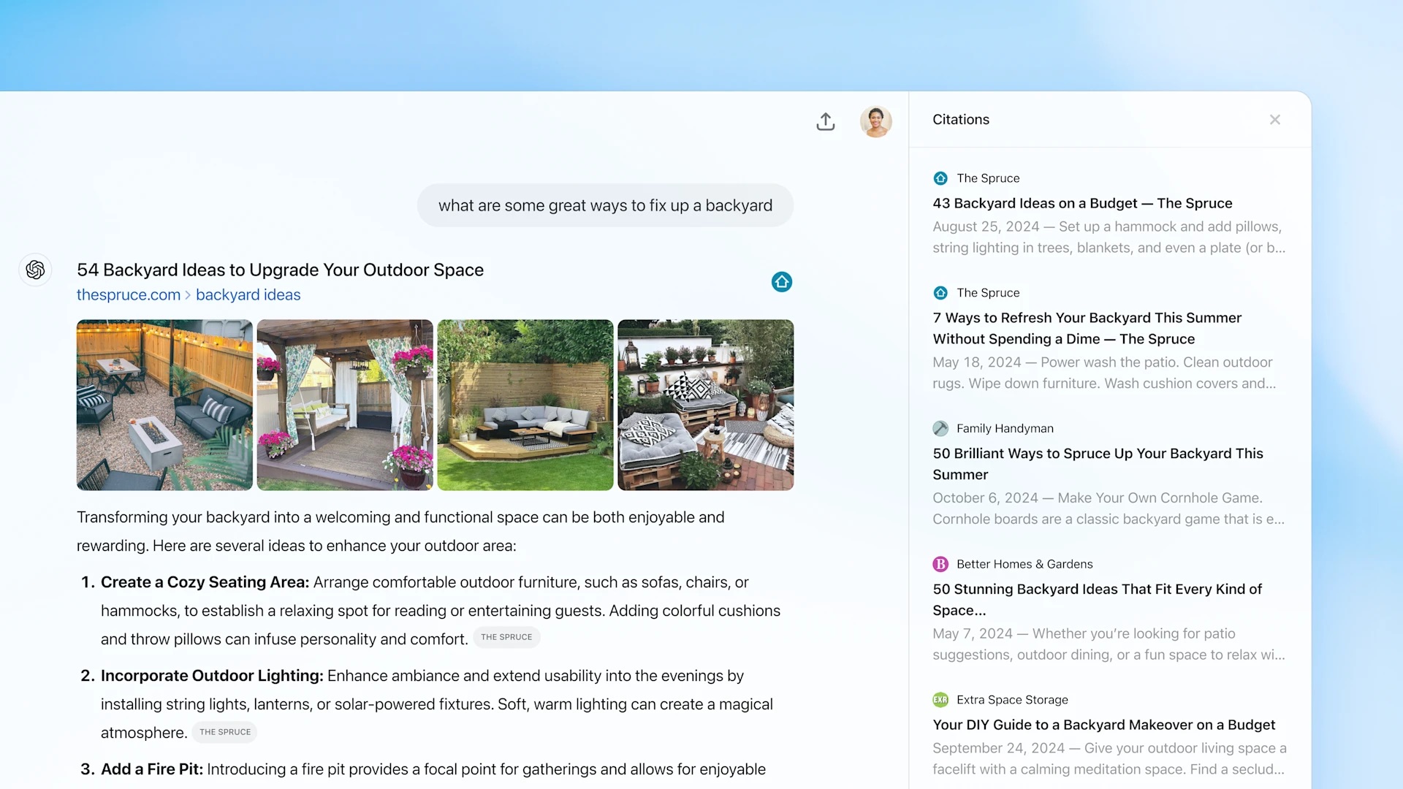This screenshot has width=1403, height=789.
Task: Click The Spruce favicon in citations
Action: (x=940, y=178)
